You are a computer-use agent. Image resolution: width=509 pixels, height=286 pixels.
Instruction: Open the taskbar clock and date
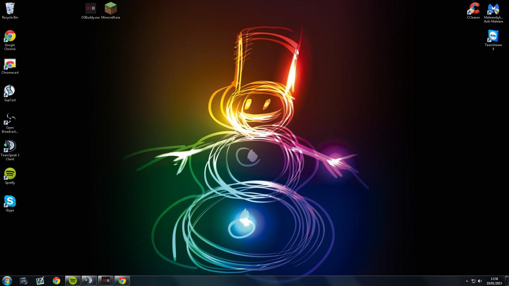click(494, 281)
